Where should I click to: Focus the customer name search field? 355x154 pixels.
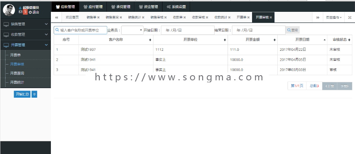[x=80, y=30]
